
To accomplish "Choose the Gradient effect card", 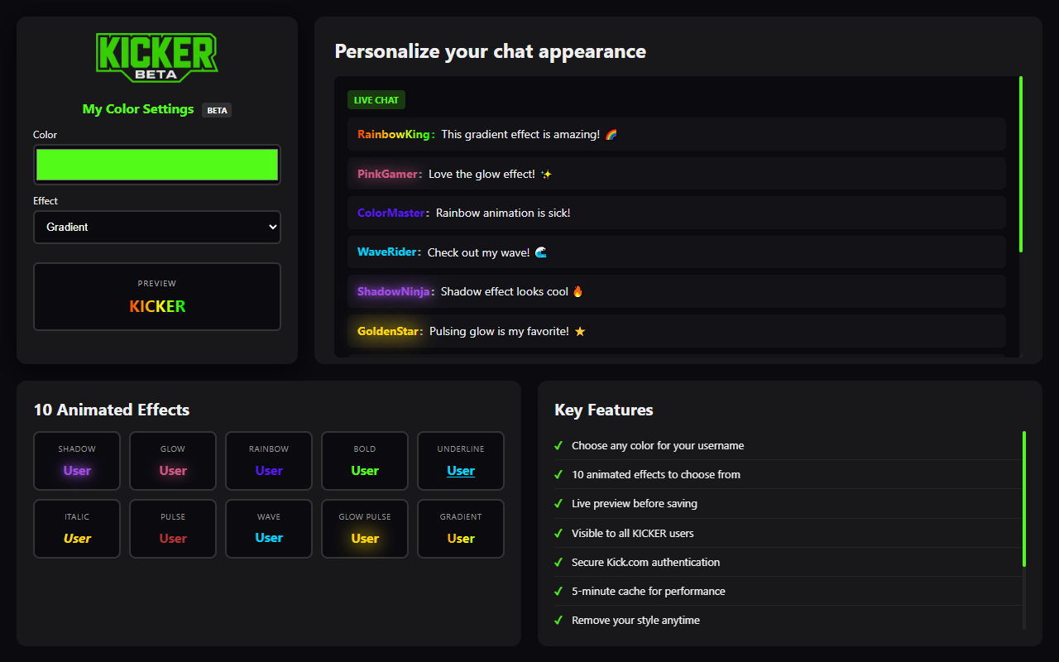I will point(461,529).
